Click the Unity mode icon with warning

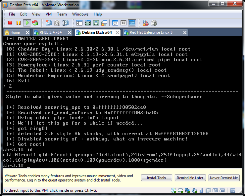point(104,23)
